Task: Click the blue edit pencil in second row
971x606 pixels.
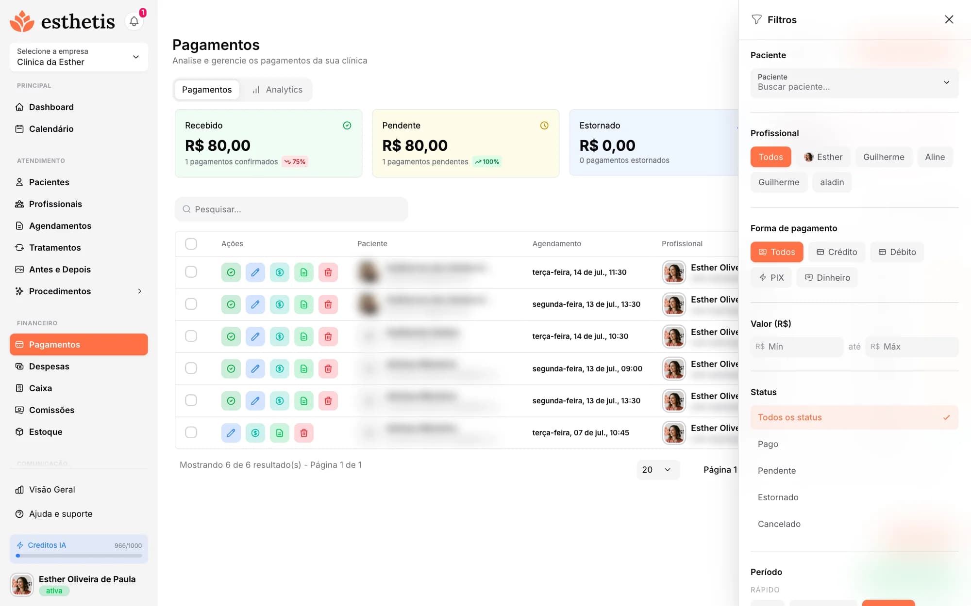Action: [255, 304]
